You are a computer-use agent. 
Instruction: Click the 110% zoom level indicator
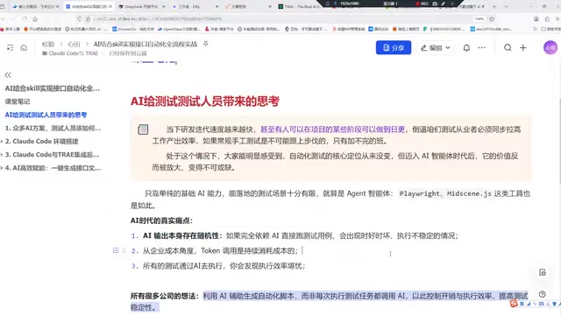[x=479, y=18]
